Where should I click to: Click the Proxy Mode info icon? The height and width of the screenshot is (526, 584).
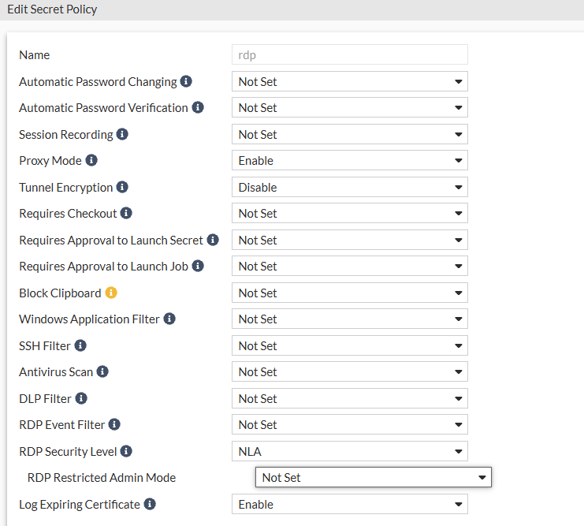91,160
